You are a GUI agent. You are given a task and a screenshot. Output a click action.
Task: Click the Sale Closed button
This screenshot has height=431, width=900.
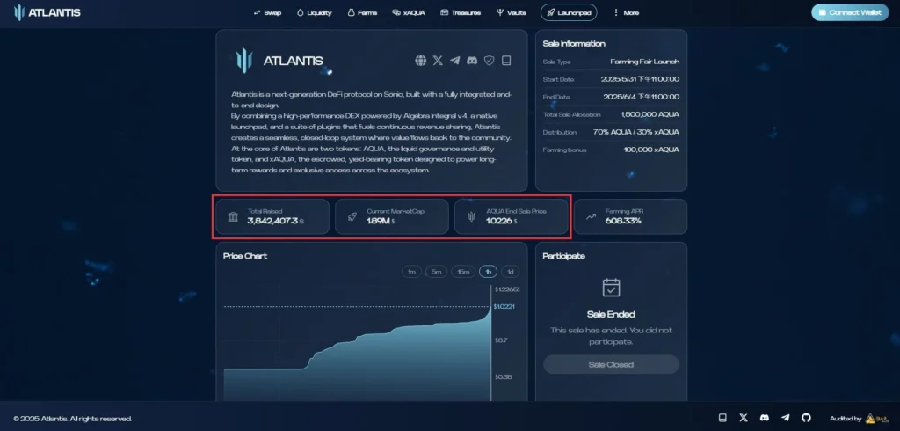click(611, 364)
